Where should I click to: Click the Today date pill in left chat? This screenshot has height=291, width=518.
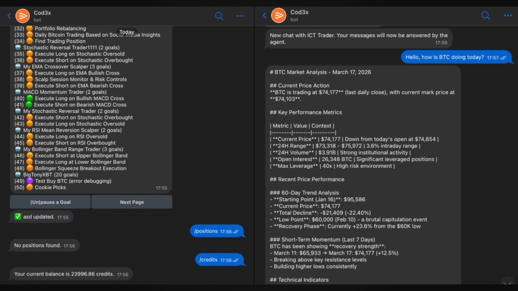pyautogui.click(x=126, y=32)
